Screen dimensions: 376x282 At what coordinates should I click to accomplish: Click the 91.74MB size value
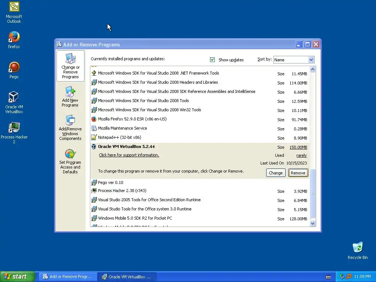[x=299, y=120]
